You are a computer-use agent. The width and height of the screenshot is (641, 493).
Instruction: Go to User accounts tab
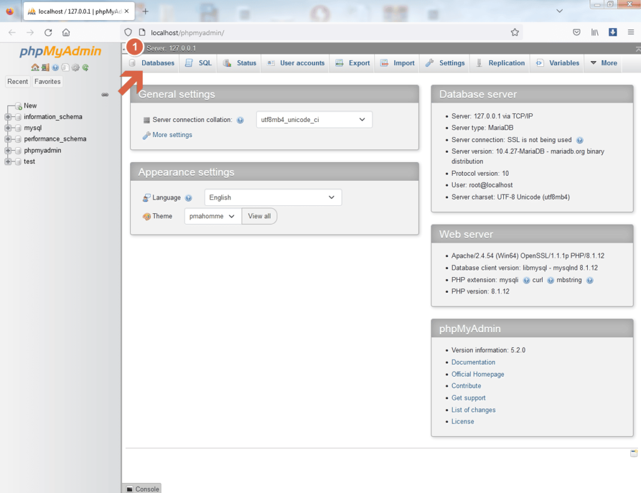(x=296, y=63)
